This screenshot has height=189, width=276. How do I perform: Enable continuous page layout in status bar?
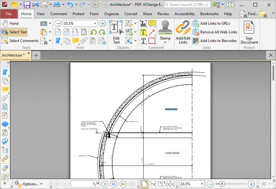tap(153, 184)
